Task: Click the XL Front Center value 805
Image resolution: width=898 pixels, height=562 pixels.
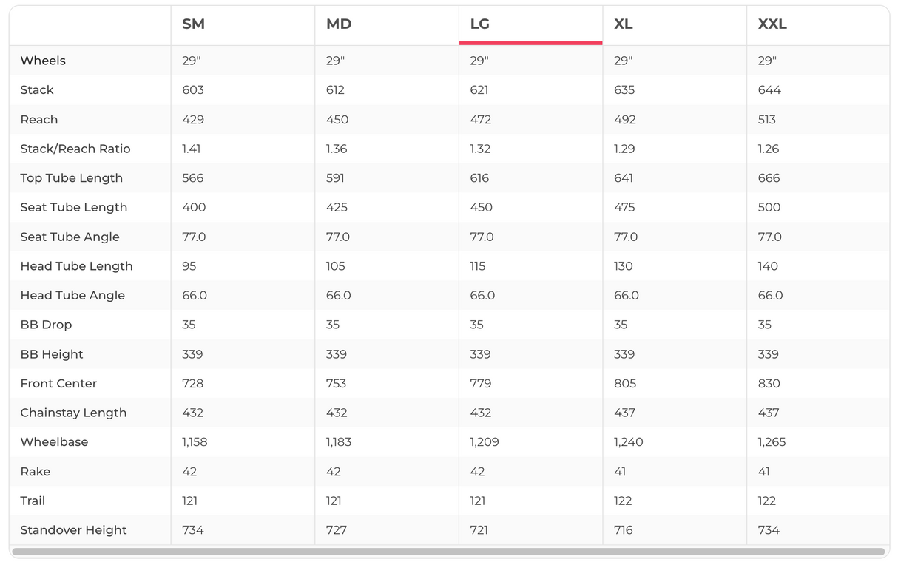Action: (x=624, y=384)
